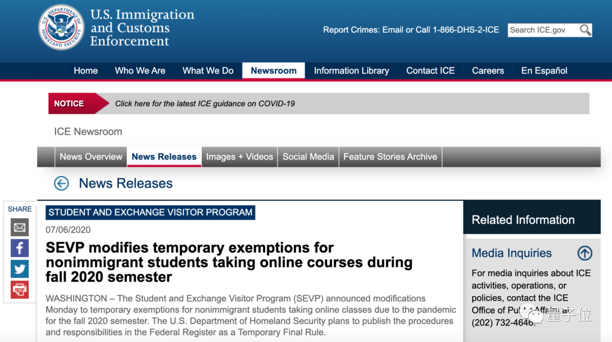The height and width of the screenshot is (342, 612).
Task: Click the COVID-19 guidance notice link
Action: 205,103
